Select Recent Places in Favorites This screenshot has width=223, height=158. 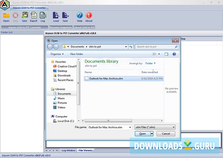63,80
